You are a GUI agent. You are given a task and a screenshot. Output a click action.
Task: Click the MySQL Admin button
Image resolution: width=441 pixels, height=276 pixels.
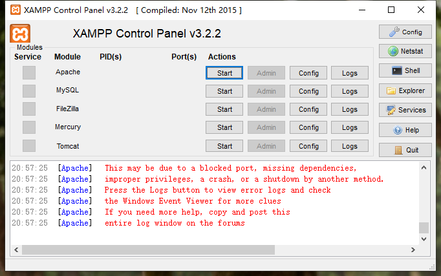pos(266,91)
